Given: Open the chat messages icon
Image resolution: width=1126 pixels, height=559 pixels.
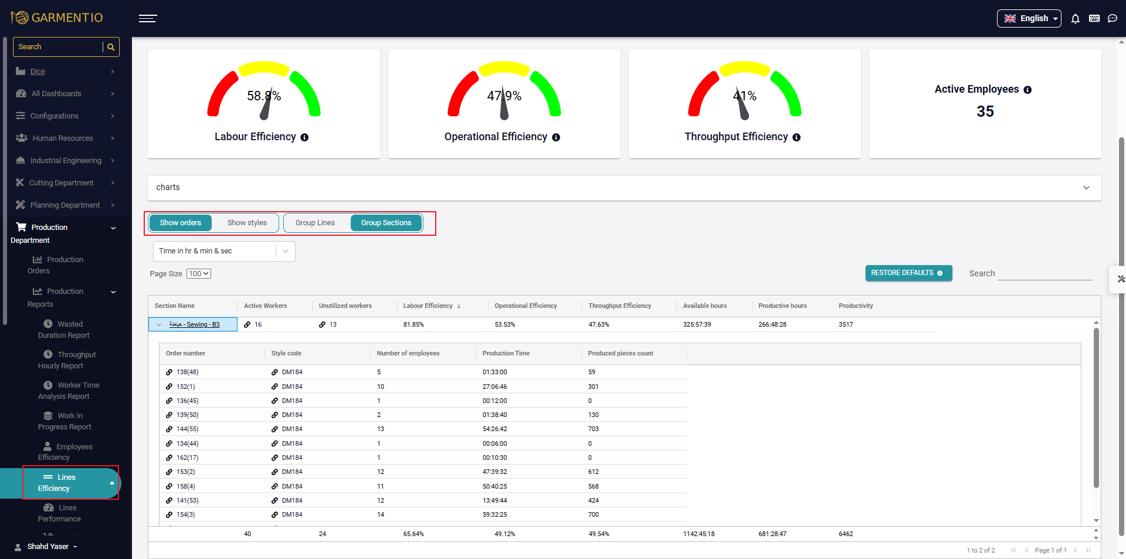Looking at the screenshot, I should (1113, 19).
